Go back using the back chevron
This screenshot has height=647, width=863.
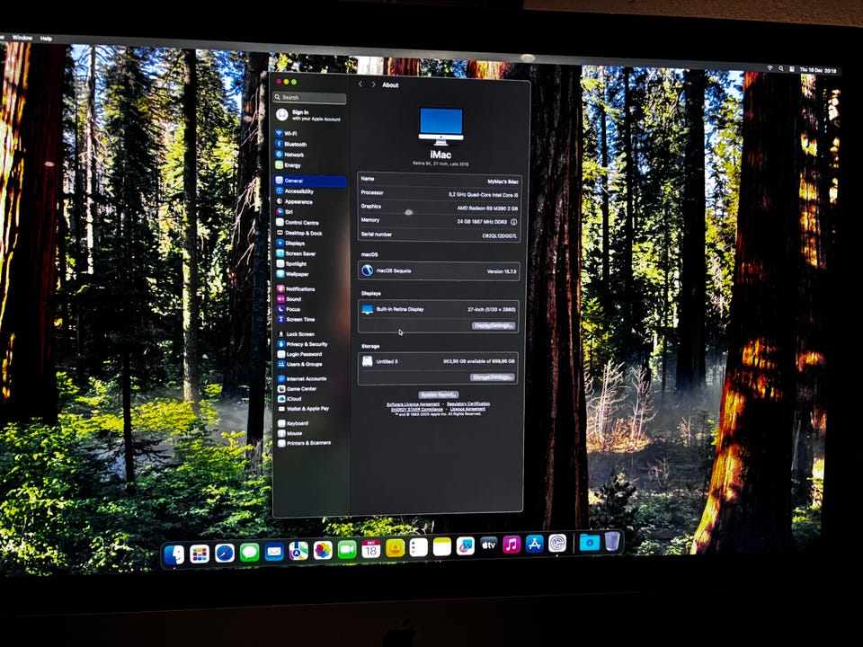[360, 84]
